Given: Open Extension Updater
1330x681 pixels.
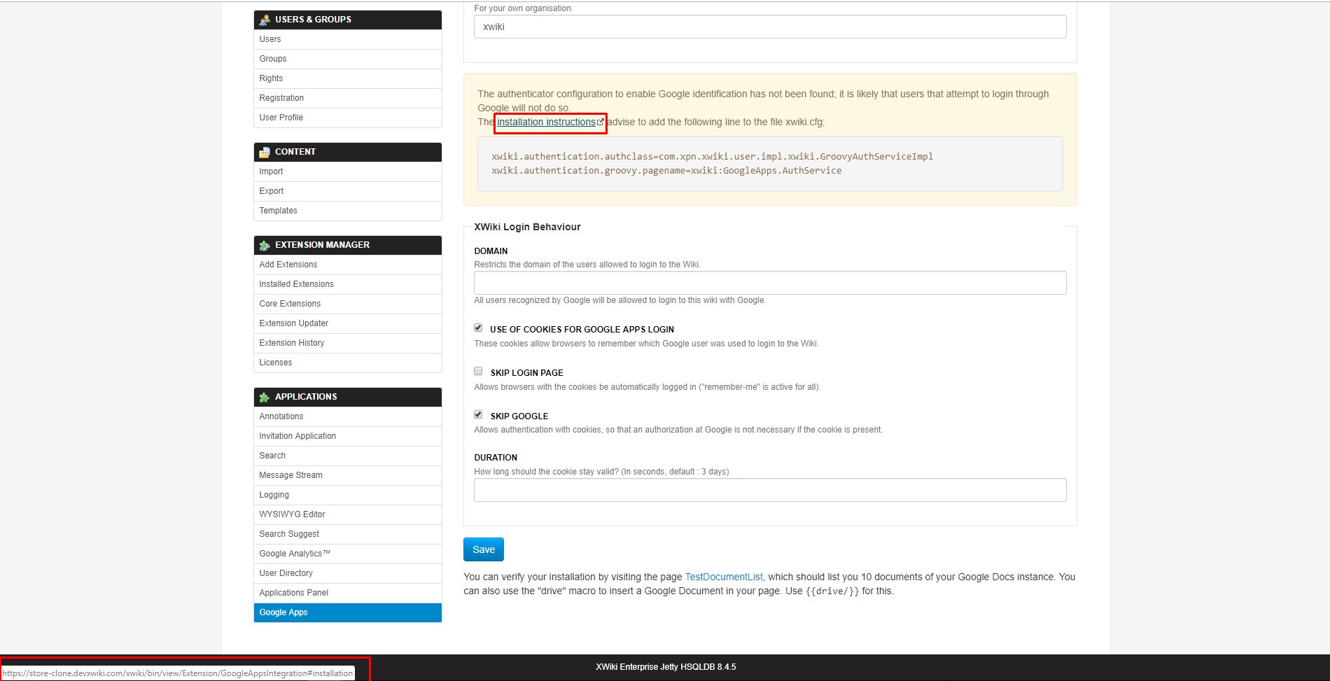Looking at the screenshot, I should 347,323.
